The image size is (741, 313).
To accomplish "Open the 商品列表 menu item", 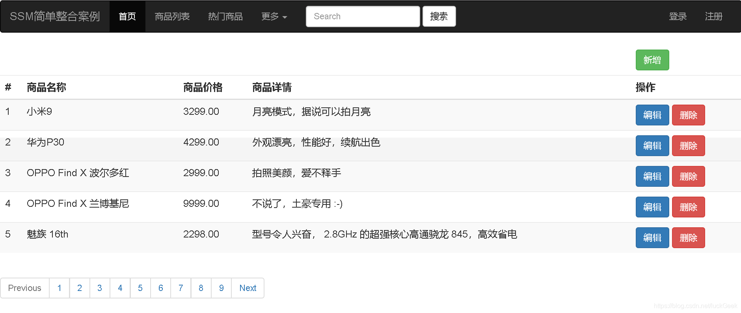I will [x=172, y=17].
